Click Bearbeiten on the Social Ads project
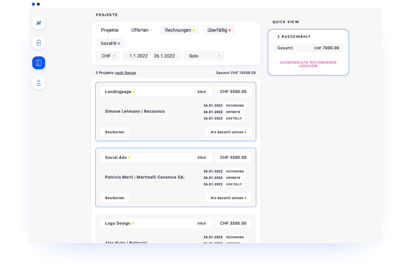411x269 pixels. tap(115, 198)
